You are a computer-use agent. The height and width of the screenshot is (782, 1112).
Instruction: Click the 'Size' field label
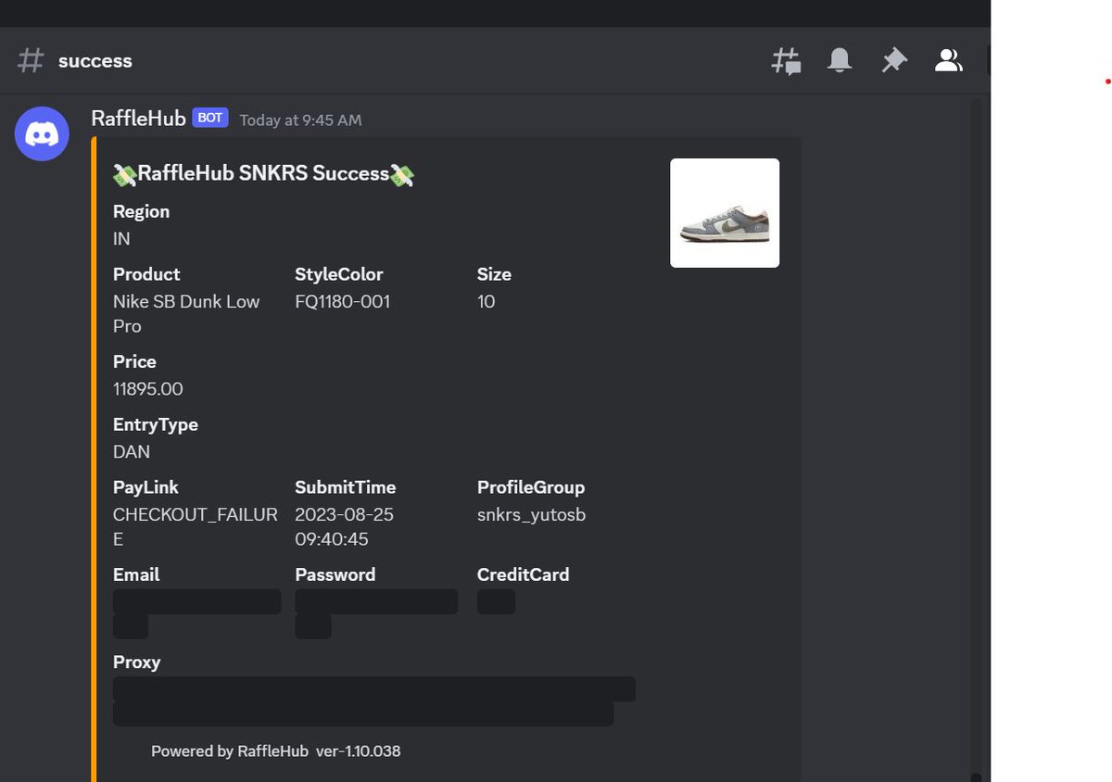pyautogui.click(x=494, y=274)
